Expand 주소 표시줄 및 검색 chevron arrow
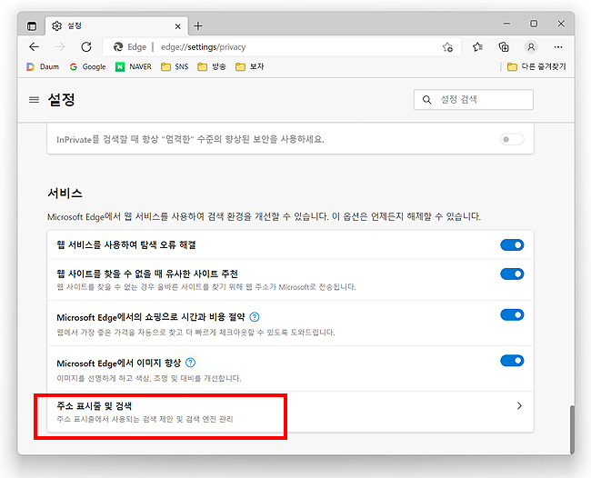 click(x=519, y=405)
